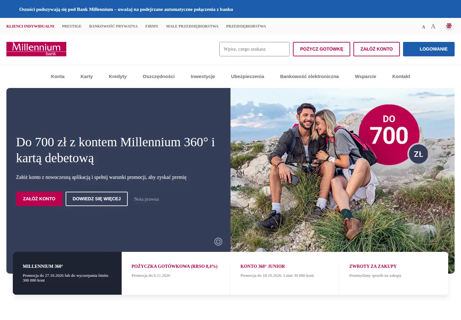Click Załóż Konto in the hero banner
The height and width of the screenshot is (320, 461).
click(x=39, y=199)
